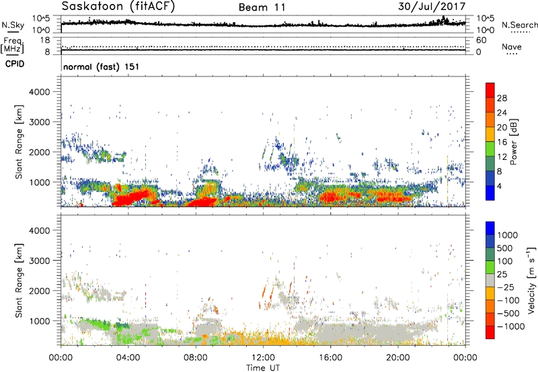Click the 'CPID' row label
Image resolution: width=538 pixels, height=372 pixels.
pyautogui.click(x=15, y=64)
